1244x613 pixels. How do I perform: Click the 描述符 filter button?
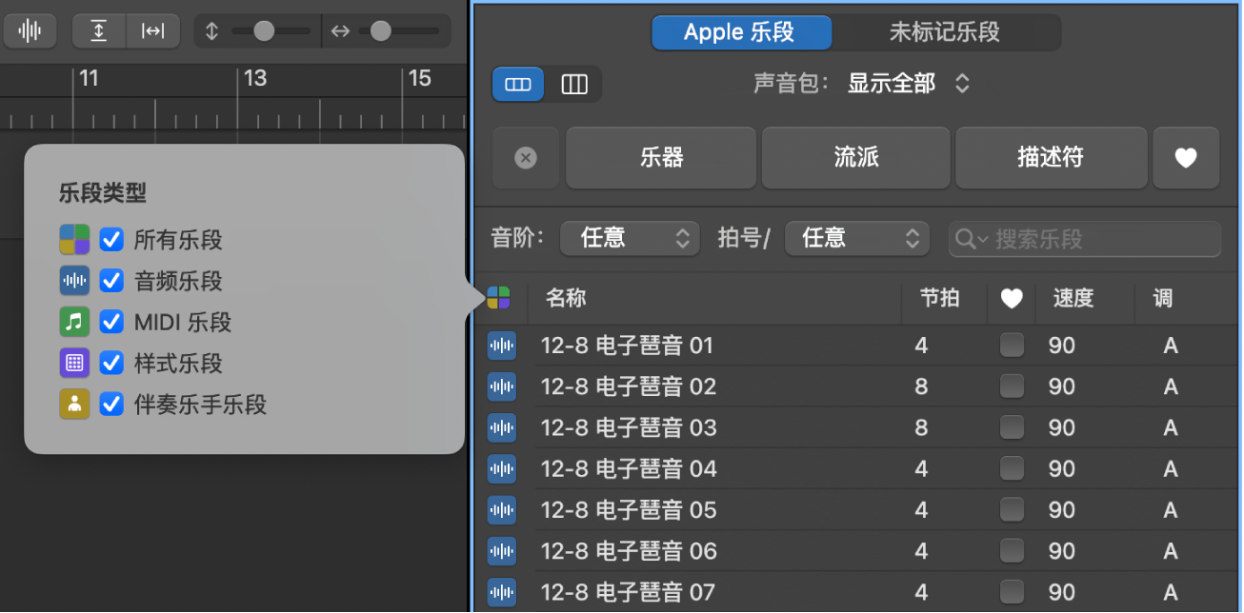click(1051, 158)
